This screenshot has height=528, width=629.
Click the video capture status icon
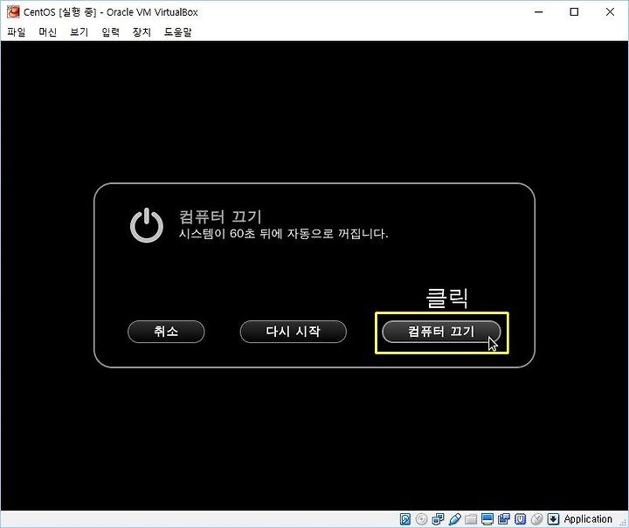pyautogui.click(x=504, y=519)
